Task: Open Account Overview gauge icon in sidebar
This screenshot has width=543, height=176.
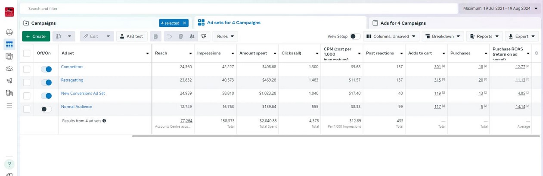Action: 9,32
